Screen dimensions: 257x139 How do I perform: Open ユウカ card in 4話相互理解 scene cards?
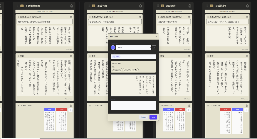coord(62,120)
